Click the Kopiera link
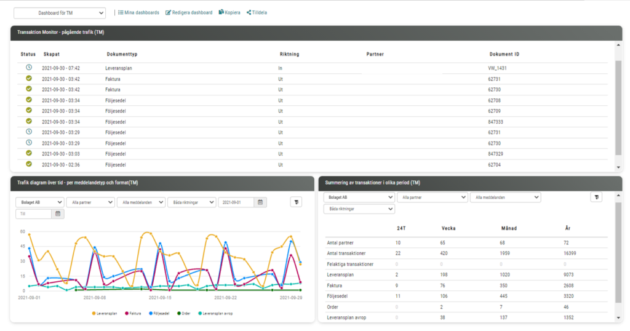The height and width of the screenshot is (331, 630). point(229,12)
